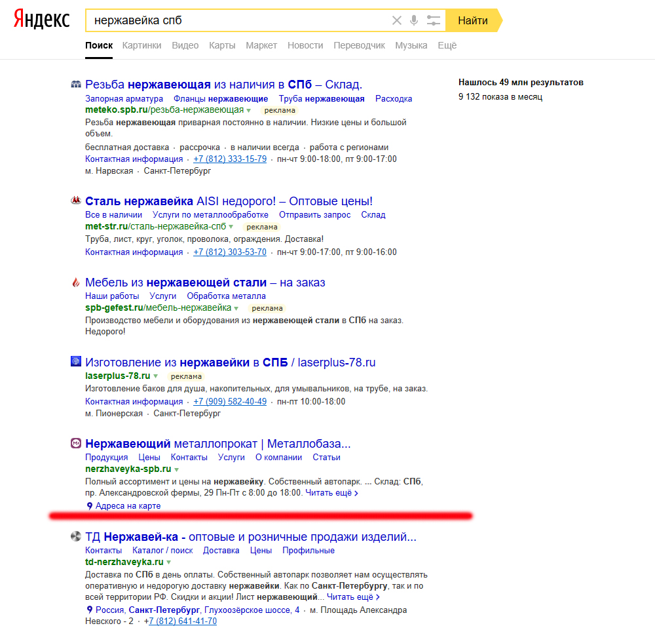Expand dropdown arrow next to spb-gefest.ru URL
The width and height of the screenshot is (655, 628).
coord(236,309)
